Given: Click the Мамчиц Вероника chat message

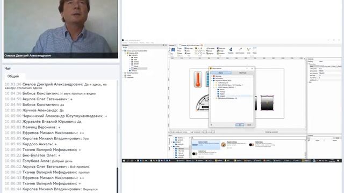Looking at the screenshot, I should point(32,127).
